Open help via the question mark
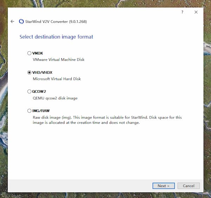211x198 pixels. click(x=182, y=12)
